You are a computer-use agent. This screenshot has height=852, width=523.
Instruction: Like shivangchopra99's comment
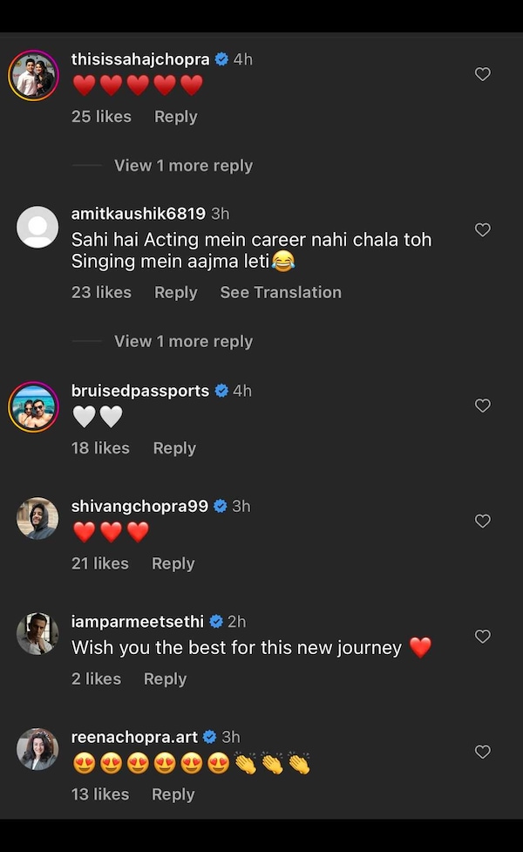(482, 521)
